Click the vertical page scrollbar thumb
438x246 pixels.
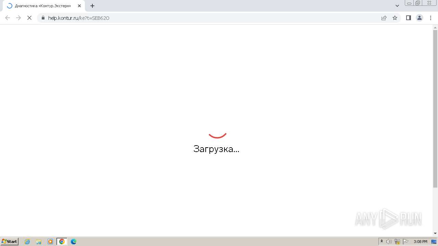[435, 109]
